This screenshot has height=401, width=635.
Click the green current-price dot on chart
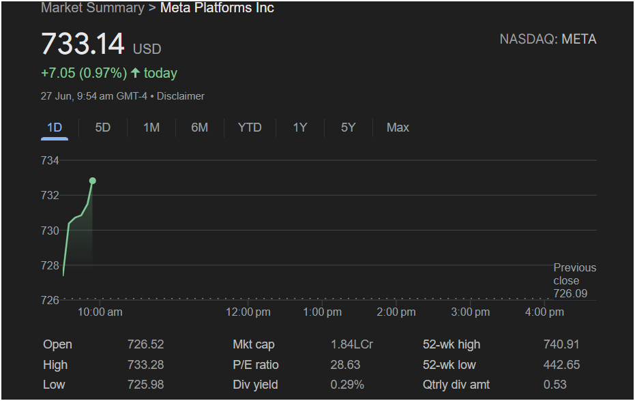pyautogui.click(x=93, y=181)
